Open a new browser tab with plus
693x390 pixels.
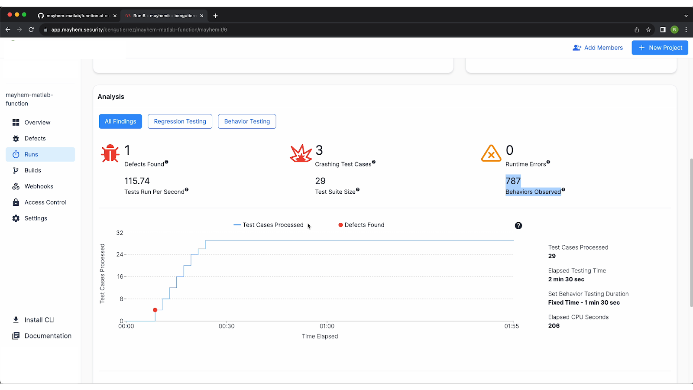coord(215,16)
